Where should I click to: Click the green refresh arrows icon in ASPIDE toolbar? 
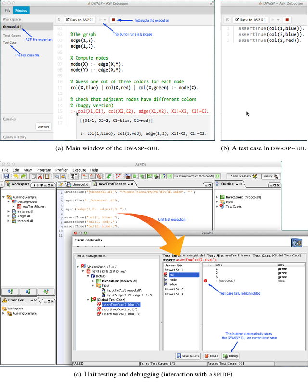pyautogui.click(x=108, y=176)
